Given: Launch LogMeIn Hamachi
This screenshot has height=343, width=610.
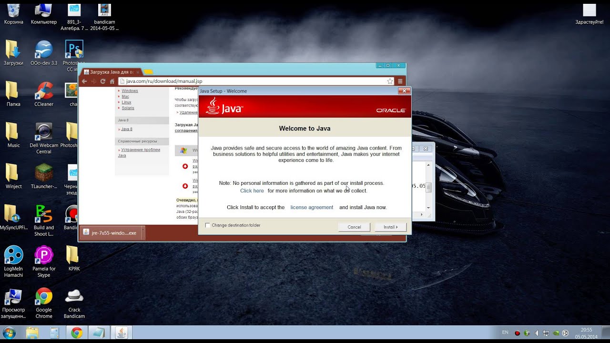Looking at the screenshot, I should coord(13,262).
